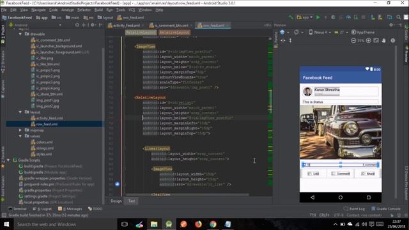The width and height of the screenshot is (409, 230).
Task: Click Home circle in phone preview
Action: (x=341, y=197)
